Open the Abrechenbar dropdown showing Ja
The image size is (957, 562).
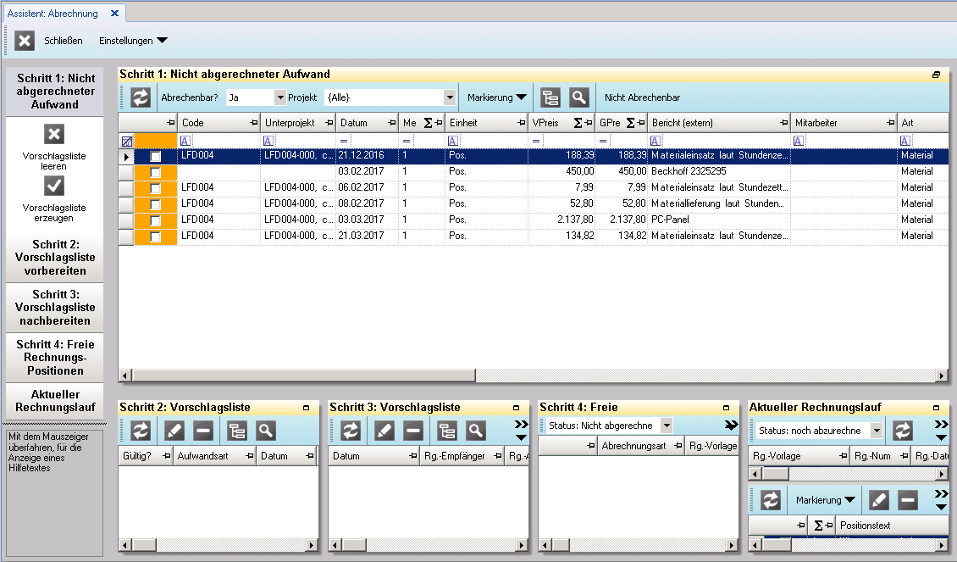tap(281, 97)
